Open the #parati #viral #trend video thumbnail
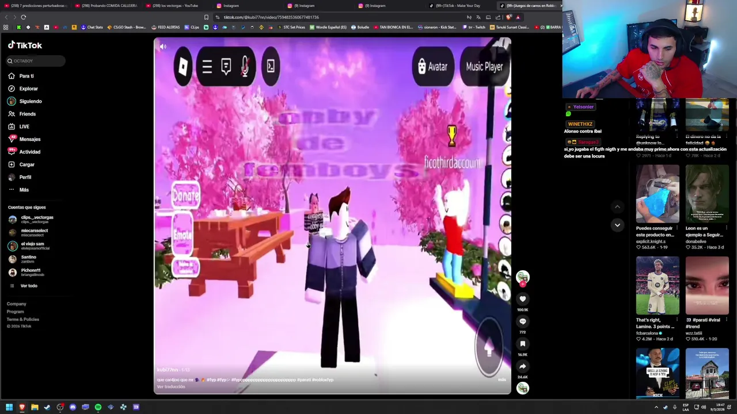Image resolution: width=737 pixels, height=414 pixels. (x=707, y=286)
